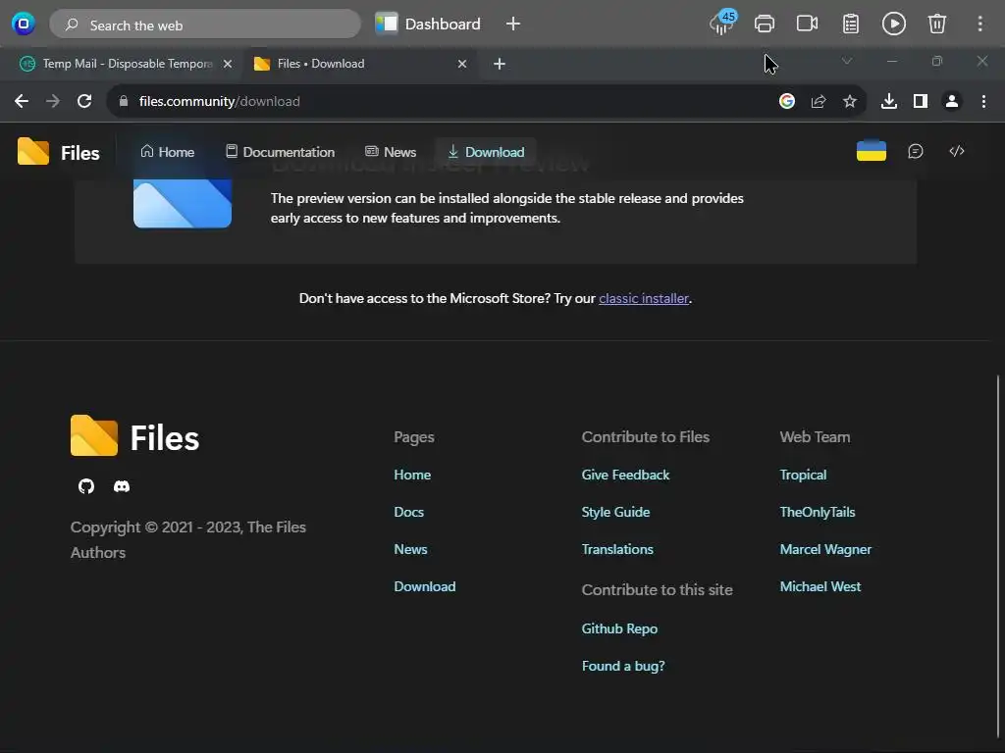Follow the classic installer link
Image resolution: width=1005 pixels, height=753 pixels.
[x=644, y=298]
